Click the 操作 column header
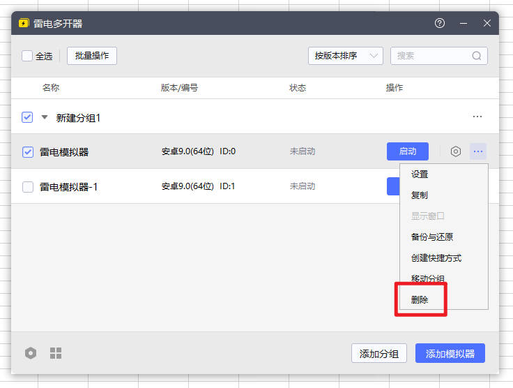 [395, 88]
